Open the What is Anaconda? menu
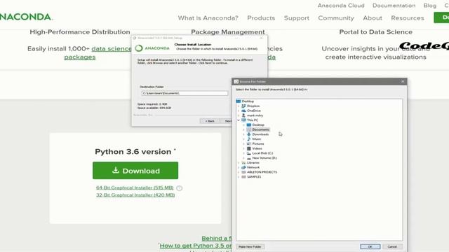 [x=208, y=18]
